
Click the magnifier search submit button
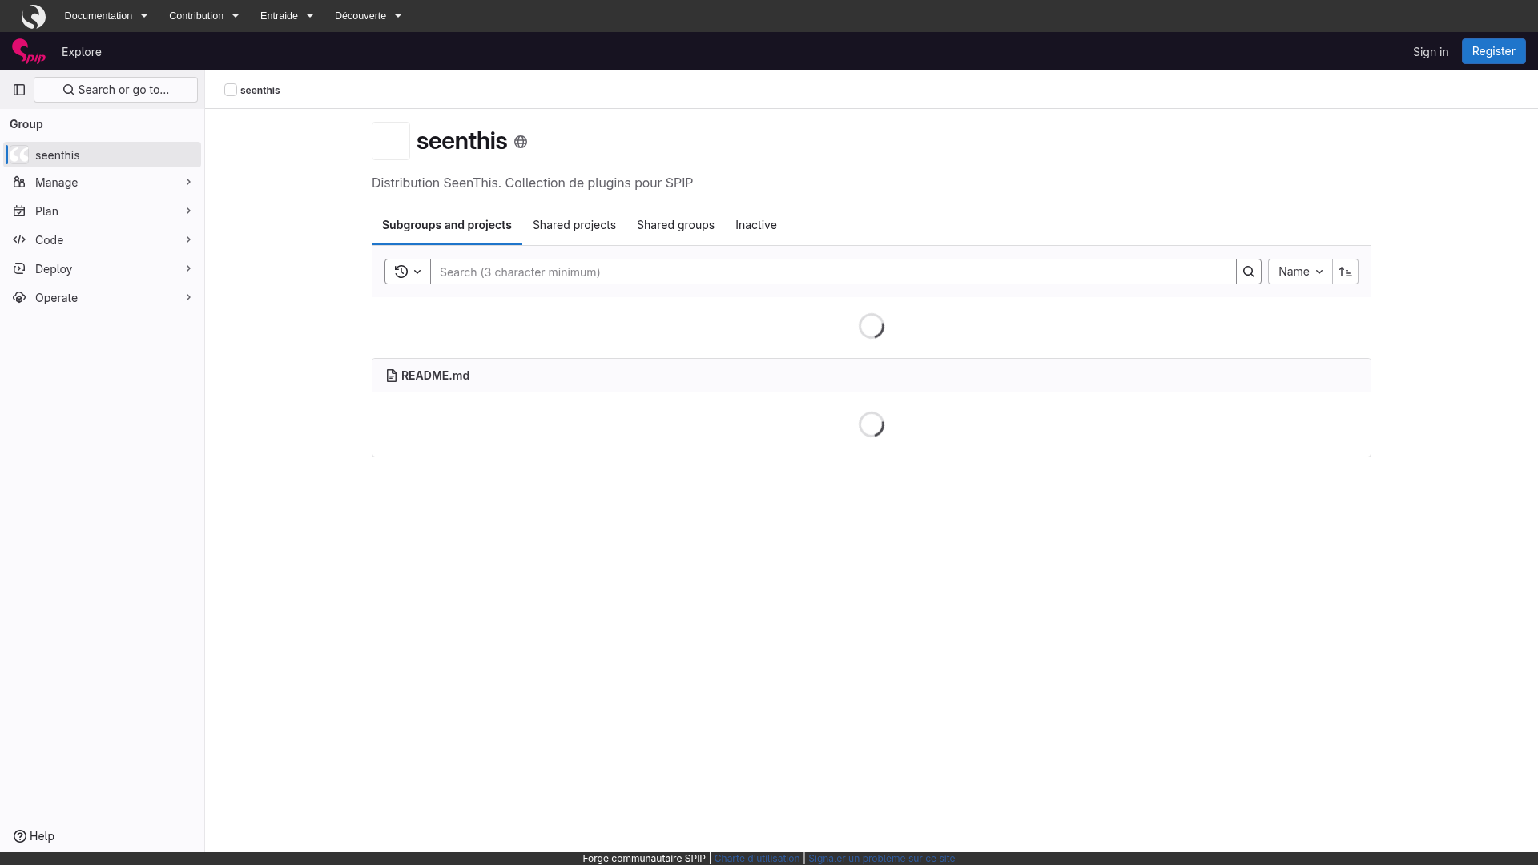1249,272
